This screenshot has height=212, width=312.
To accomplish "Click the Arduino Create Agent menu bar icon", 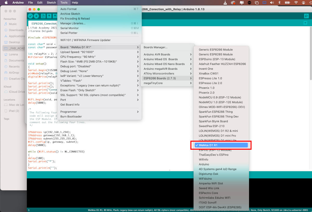I will click(249, 3).
